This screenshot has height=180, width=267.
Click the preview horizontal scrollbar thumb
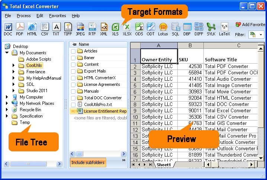215,164
